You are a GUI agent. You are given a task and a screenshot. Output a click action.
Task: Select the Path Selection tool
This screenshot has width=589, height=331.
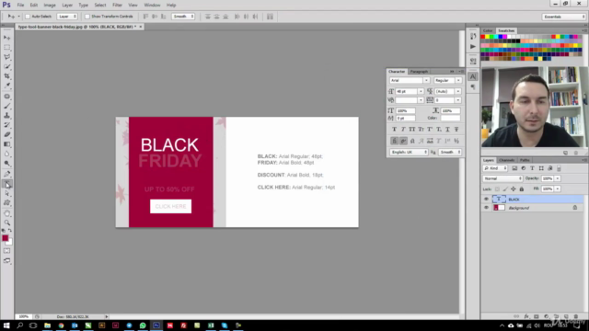click(x=7, y=193)
